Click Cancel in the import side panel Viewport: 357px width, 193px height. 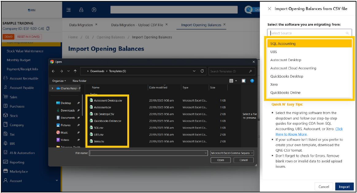coord(324,187)
